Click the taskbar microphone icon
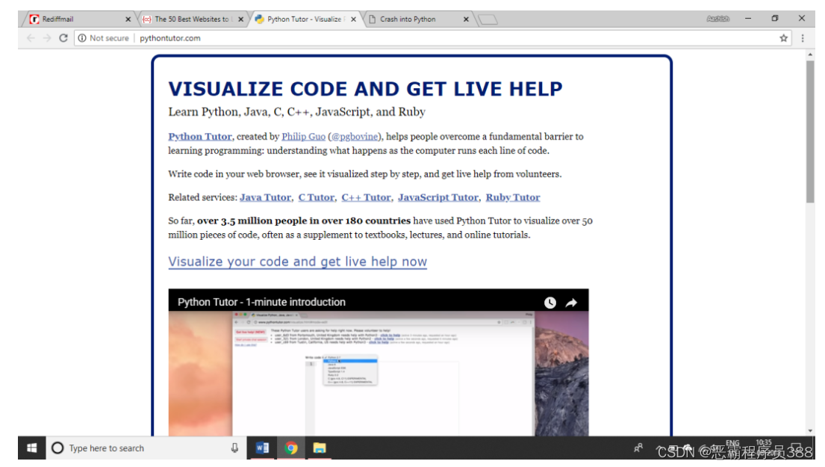 [234, 448]
